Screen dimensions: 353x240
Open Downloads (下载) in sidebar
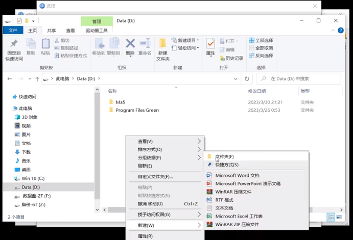pyautogui.click(x=26, y=152)
